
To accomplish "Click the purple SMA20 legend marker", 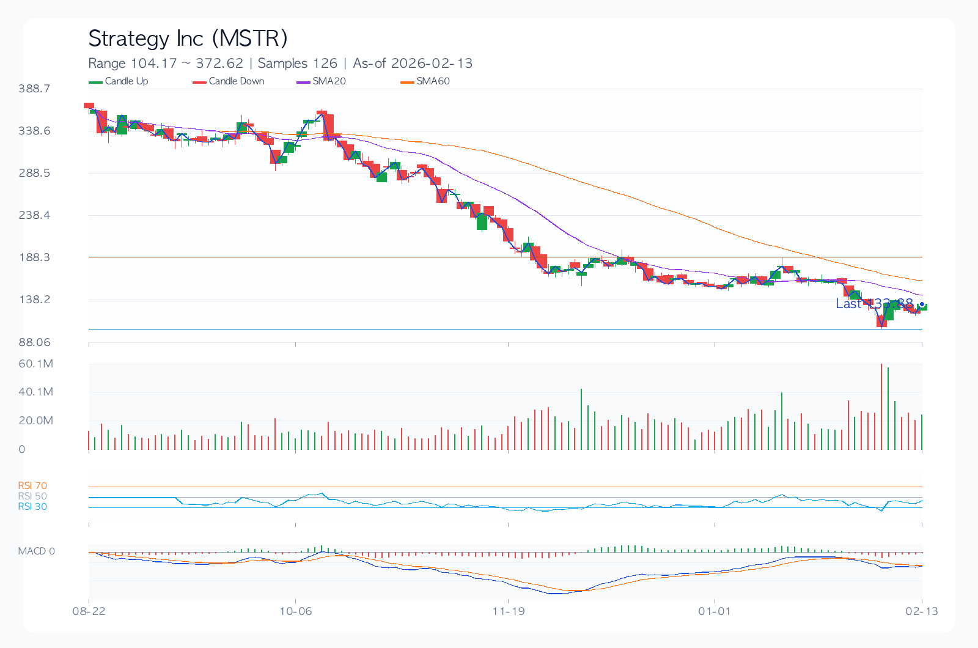I will (x=303, y=82).
